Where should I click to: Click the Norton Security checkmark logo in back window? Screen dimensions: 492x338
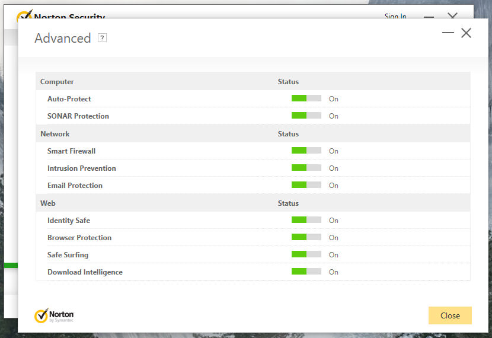(24, 15)
